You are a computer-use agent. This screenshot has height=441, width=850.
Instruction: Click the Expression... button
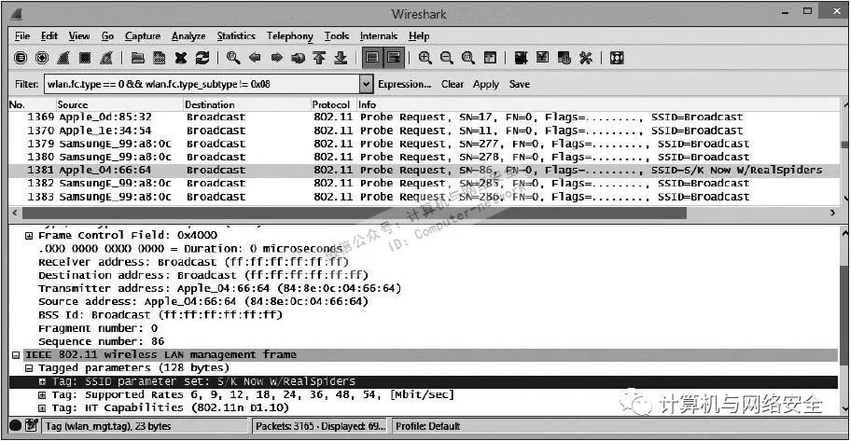pyautogui.click(x=404, y=84)
